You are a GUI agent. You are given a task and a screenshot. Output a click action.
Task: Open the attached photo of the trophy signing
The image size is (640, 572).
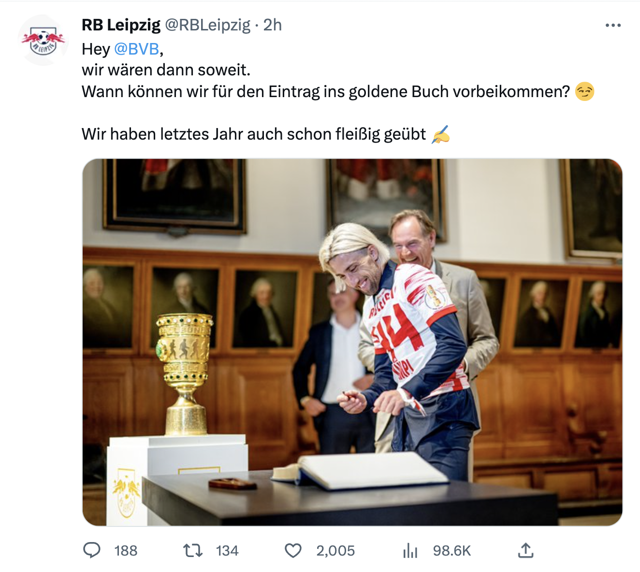pos(352,342)
